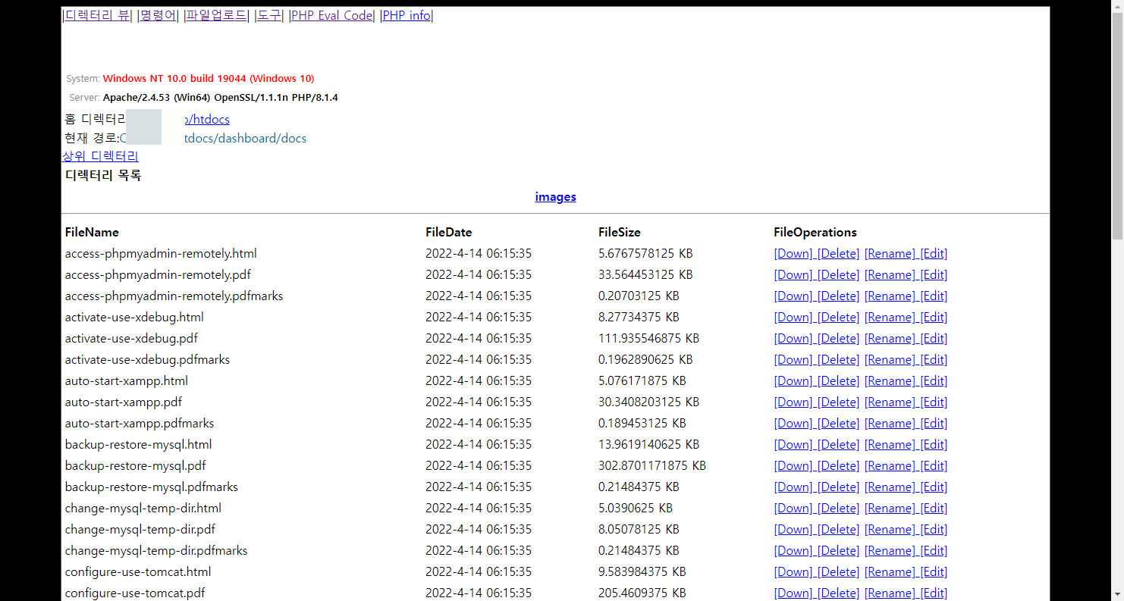Open the 명령어 command page
The width and height of the screenshot is (1124, 601).
(157, 15)
